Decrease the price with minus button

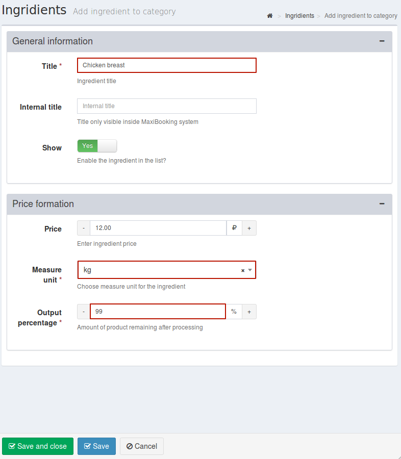[84, 228]
